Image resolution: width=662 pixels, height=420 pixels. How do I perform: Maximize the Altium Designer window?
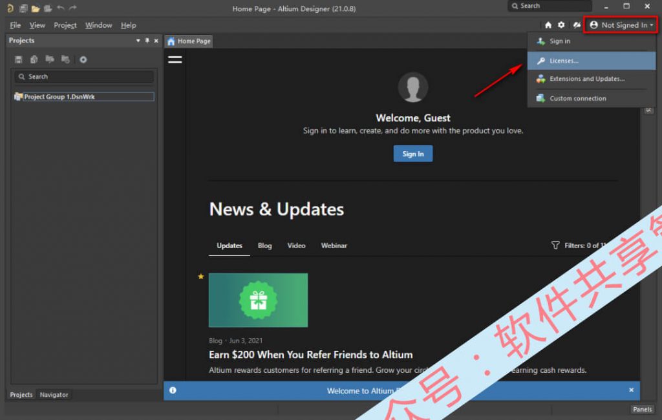point(626,6)
